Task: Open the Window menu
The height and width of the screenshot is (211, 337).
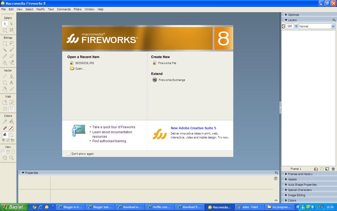Action: tap(90, 9)
